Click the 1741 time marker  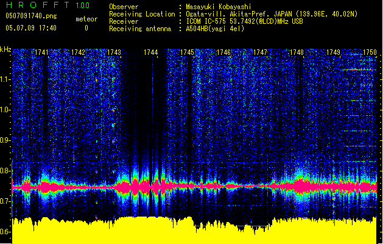[x=41, y=52]
